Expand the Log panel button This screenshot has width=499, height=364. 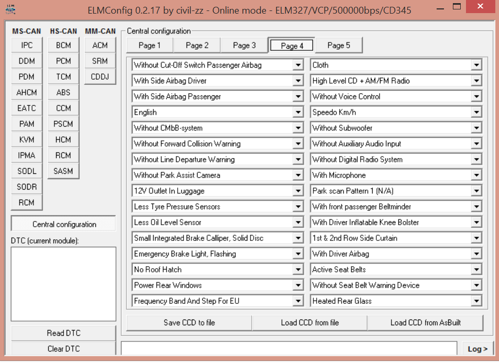tap(478, 349)
